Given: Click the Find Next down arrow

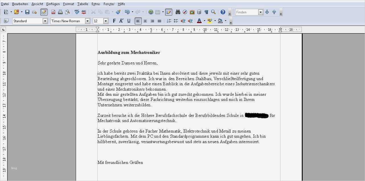Looking at the screenshot, I should coord(267,12).
